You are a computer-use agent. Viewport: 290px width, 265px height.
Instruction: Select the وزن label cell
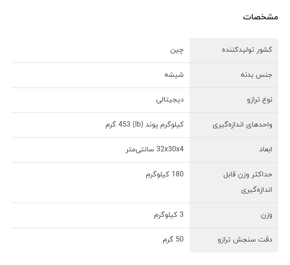pos(266,215)
